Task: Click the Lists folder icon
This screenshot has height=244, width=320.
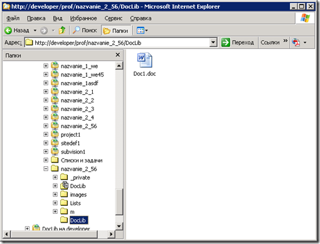Action: click(x=64, y=203)
